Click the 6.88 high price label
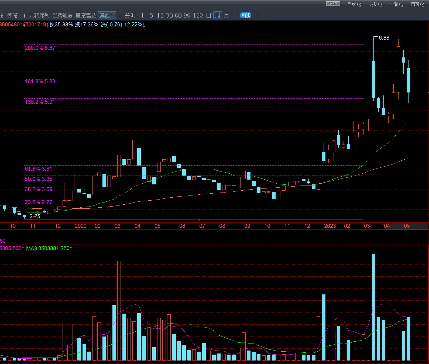Image resolution: width=429 pixels, height=364 pixels. click(x=384, y=38)
